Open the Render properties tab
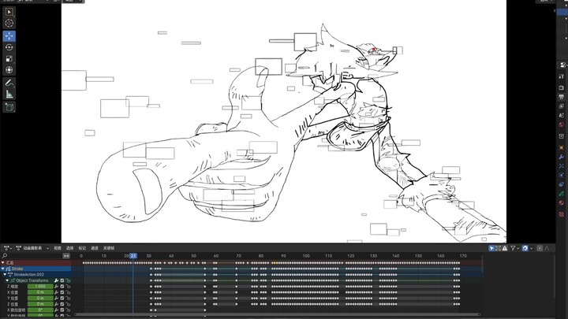 point(561,87)
